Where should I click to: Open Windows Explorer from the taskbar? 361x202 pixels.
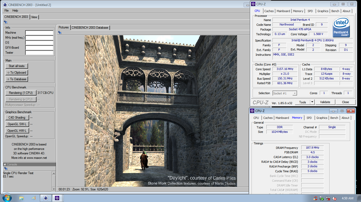pyautogui.click(x=21, y=198)
